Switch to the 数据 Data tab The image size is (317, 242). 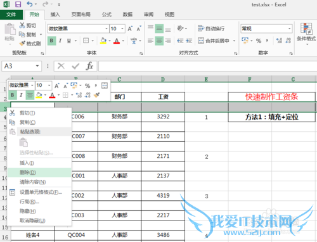127,15
